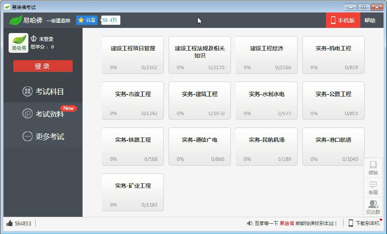Click the phone icon on 手机版 button
Image resolution: width=387 pixels, height=234 pixels.
pyautogui.click(x=333, y=20)
